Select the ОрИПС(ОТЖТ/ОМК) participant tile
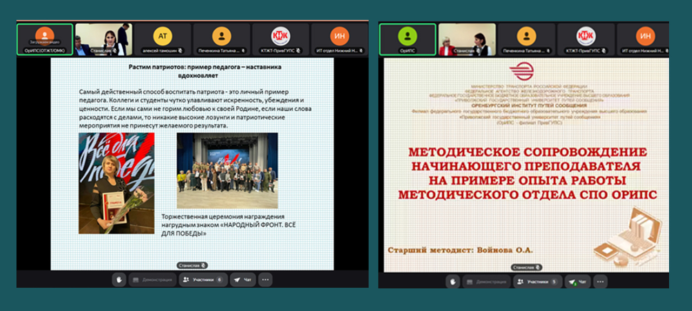 click(x=44, y=39)
